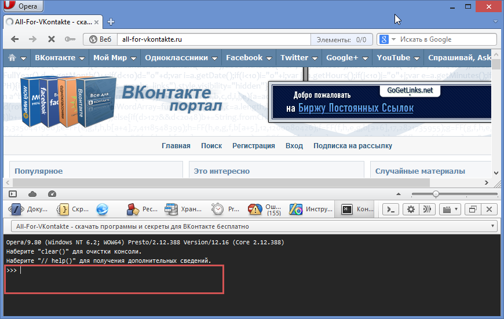Open the Спрашивай, Ask navigation item
The width and height of the screenshot is (504, 319).
click(459, 58)
